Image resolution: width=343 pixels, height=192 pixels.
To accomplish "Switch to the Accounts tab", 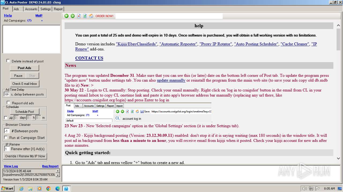I will pyautogui.click(x=31, y=9).
